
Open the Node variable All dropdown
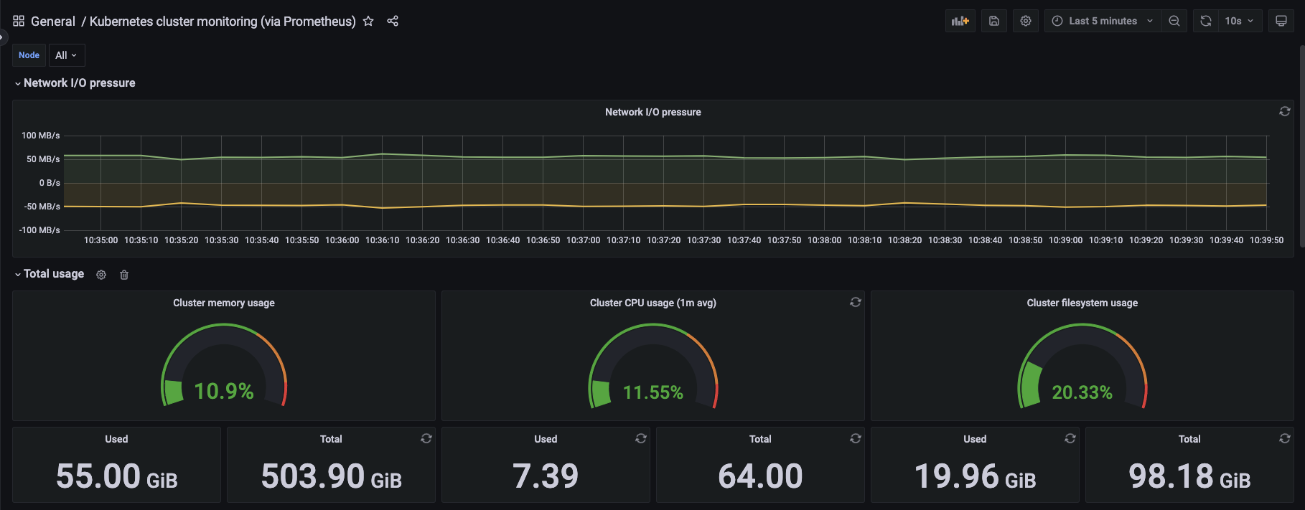(66, 55)
